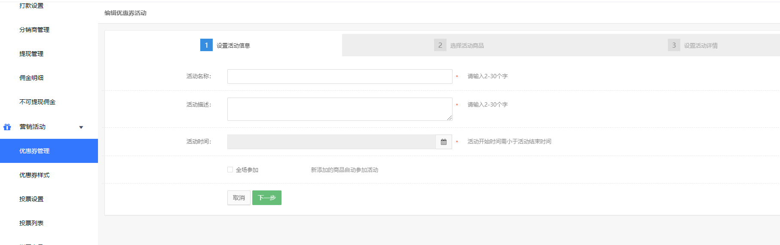780x245 pixels.
Task: Click the 取消 button
Action: tap(239, 198)
